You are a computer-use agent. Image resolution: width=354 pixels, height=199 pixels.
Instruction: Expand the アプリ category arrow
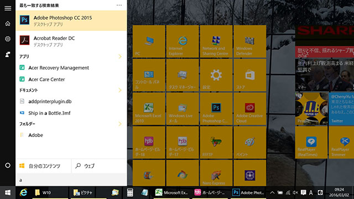(120, 56)
